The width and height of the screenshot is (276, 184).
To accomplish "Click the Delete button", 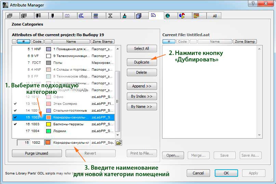I will point(142,72).
